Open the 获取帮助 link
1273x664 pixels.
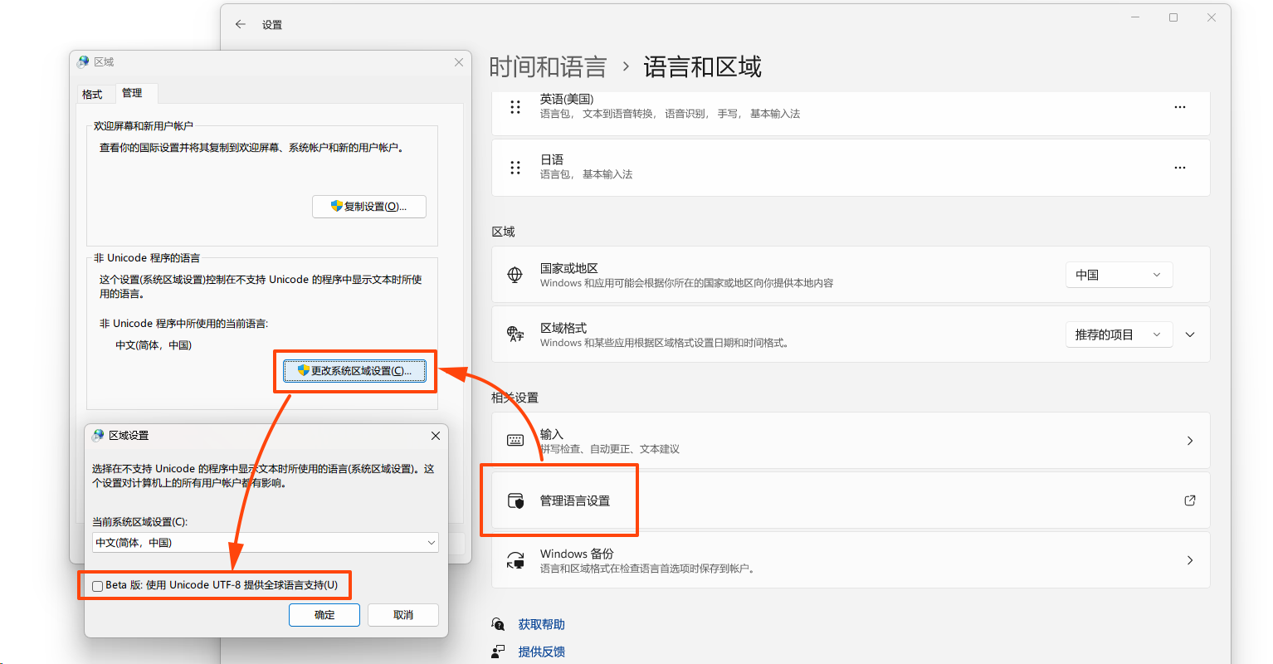coord(542,624)
